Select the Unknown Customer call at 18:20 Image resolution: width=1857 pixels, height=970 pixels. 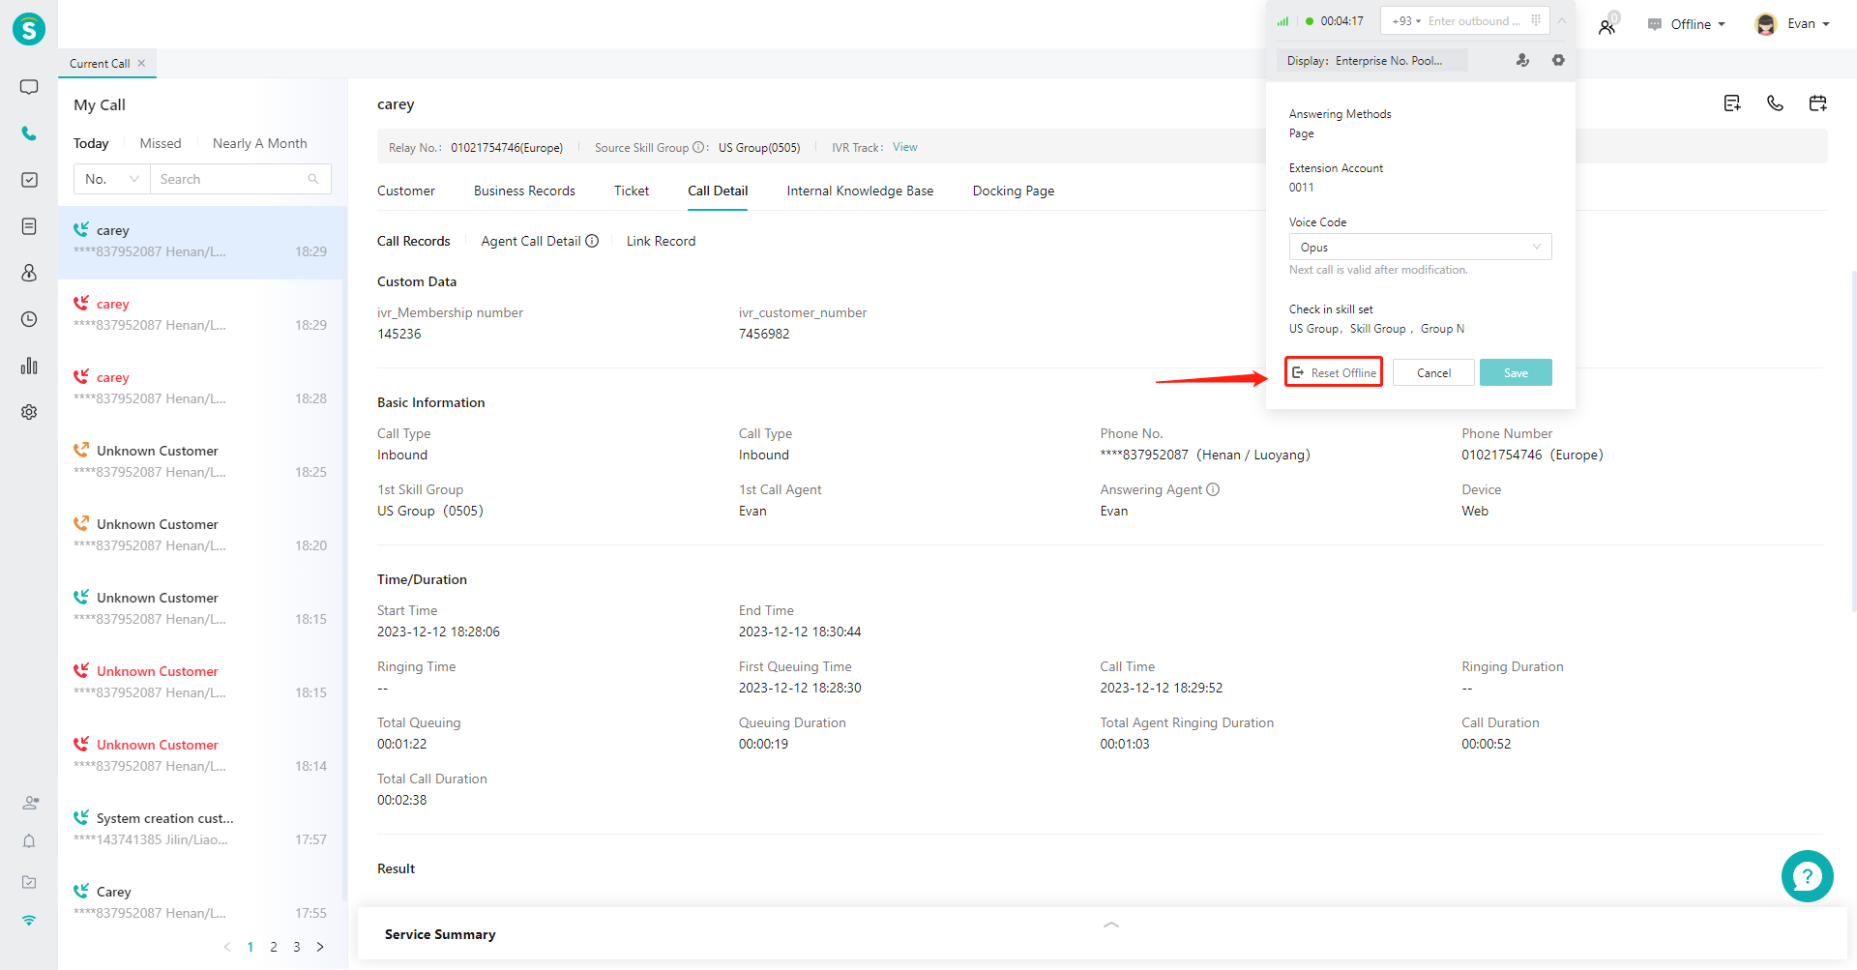(x=201, y=535)
